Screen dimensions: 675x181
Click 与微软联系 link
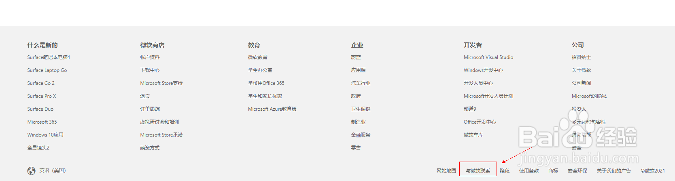478,171
